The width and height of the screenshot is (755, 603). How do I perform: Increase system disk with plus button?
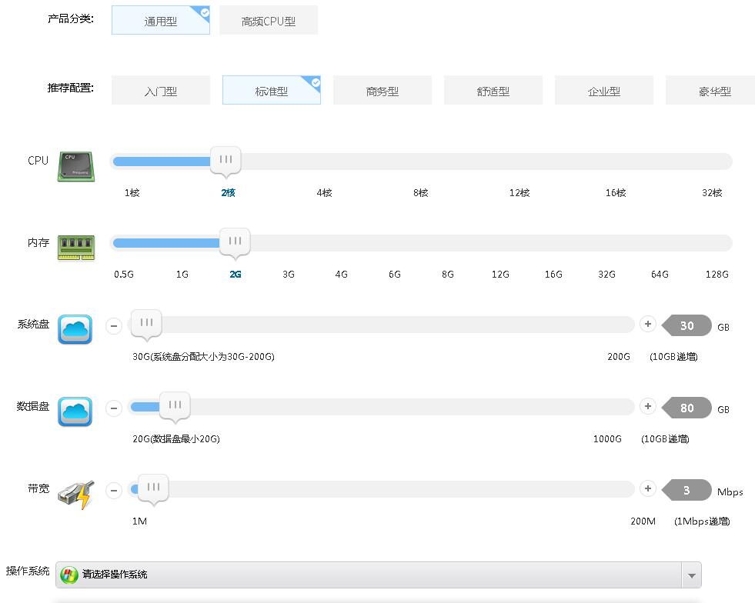tap(648, 325)
